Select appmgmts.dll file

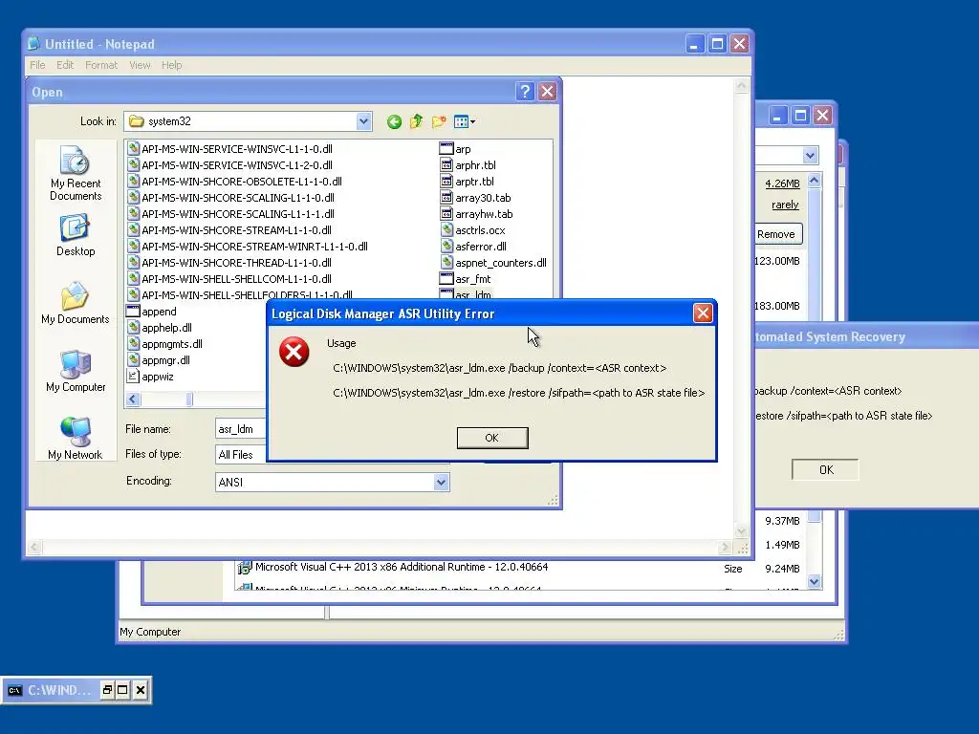[164, 344]
